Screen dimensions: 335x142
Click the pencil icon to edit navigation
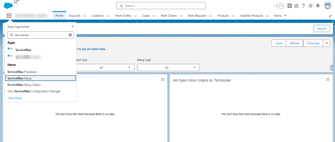[330, 16]
